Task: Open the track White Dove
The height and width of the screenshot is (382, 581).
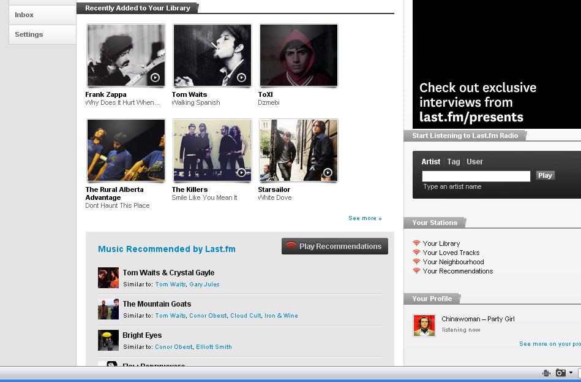Action: tap(274, 197)
